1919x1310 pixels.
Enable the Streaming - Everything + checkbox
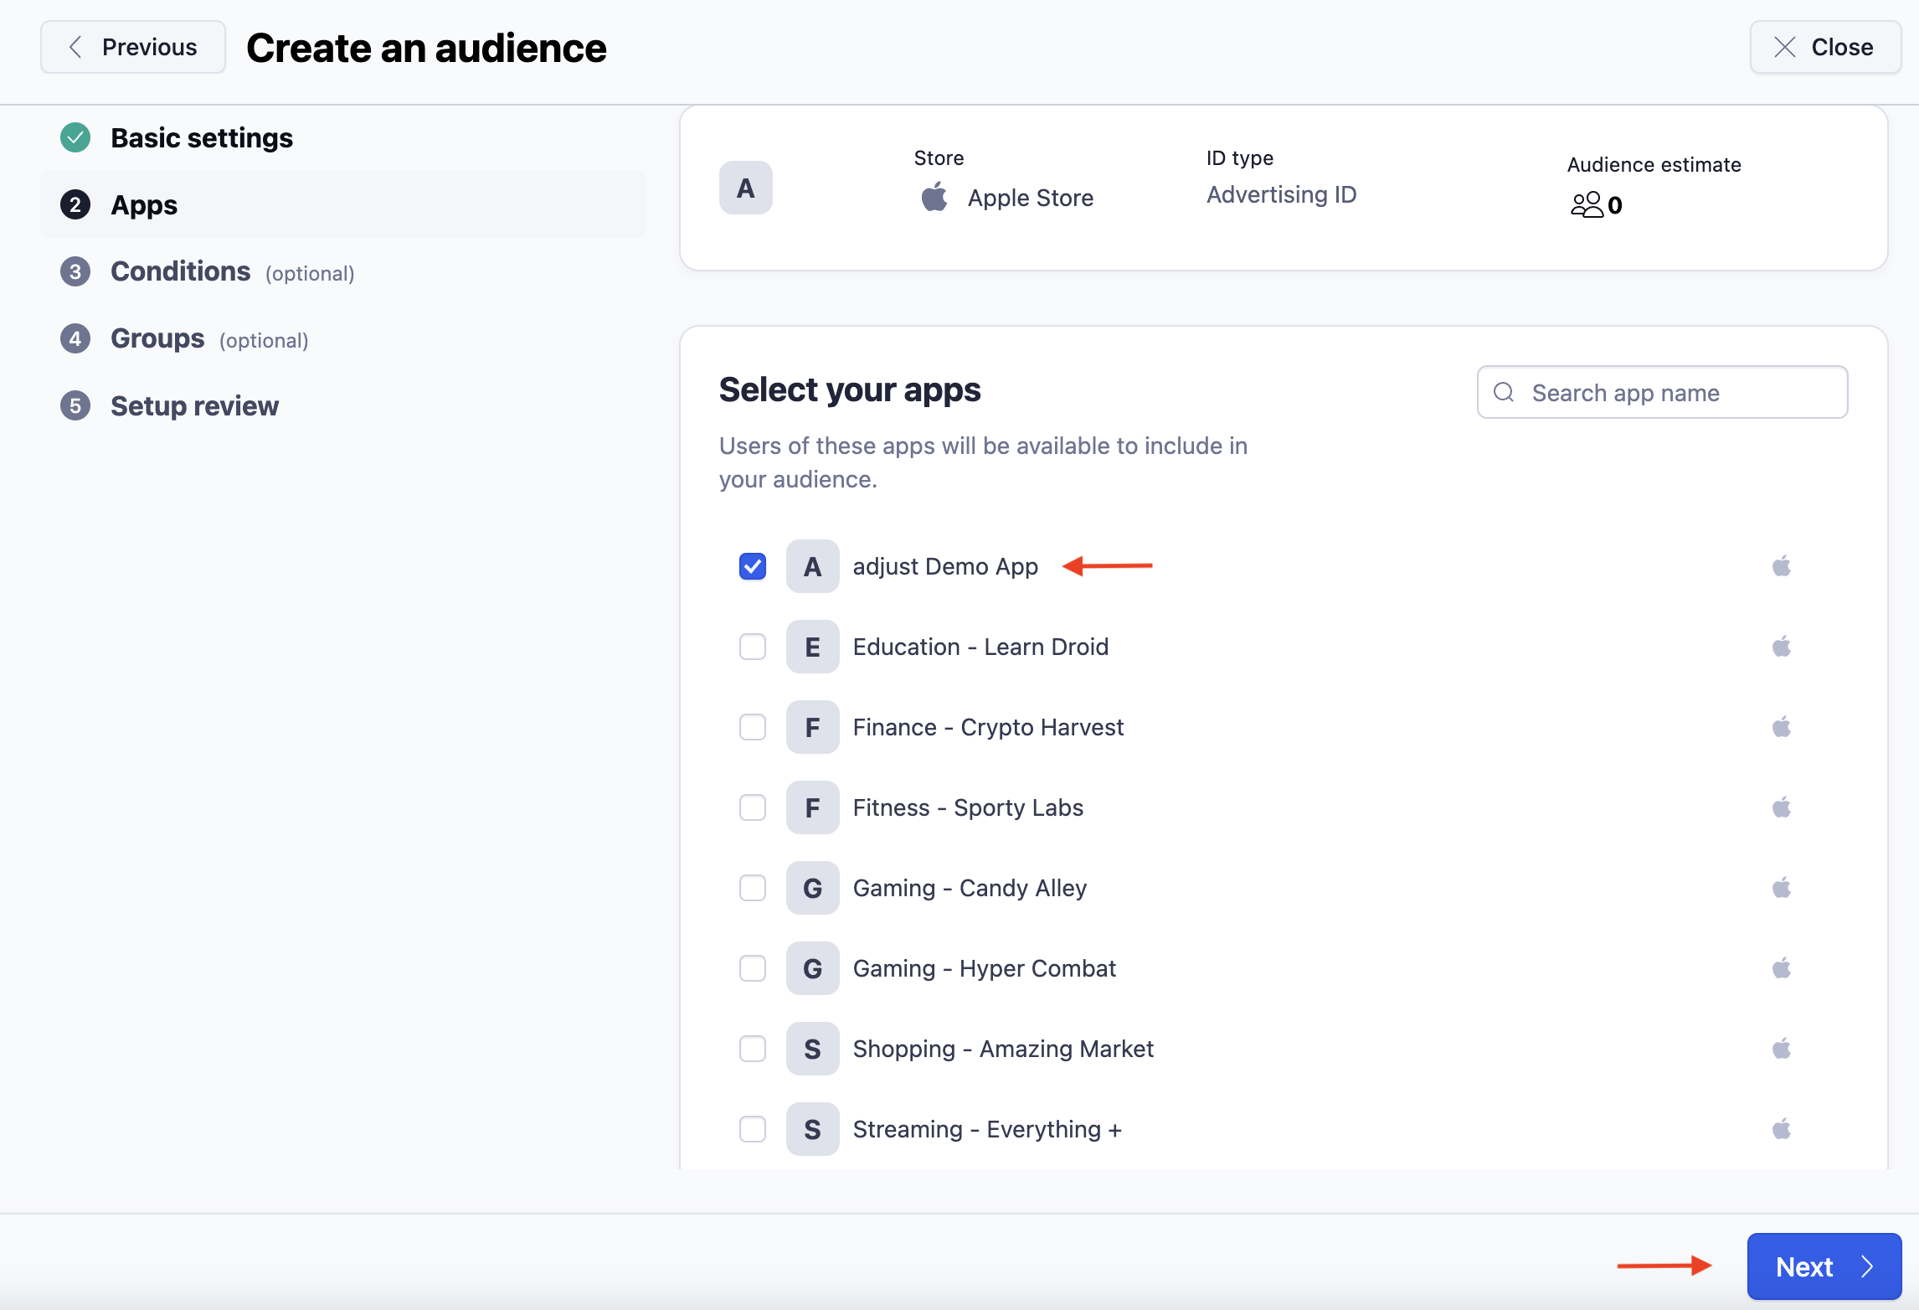point(752,1129)
